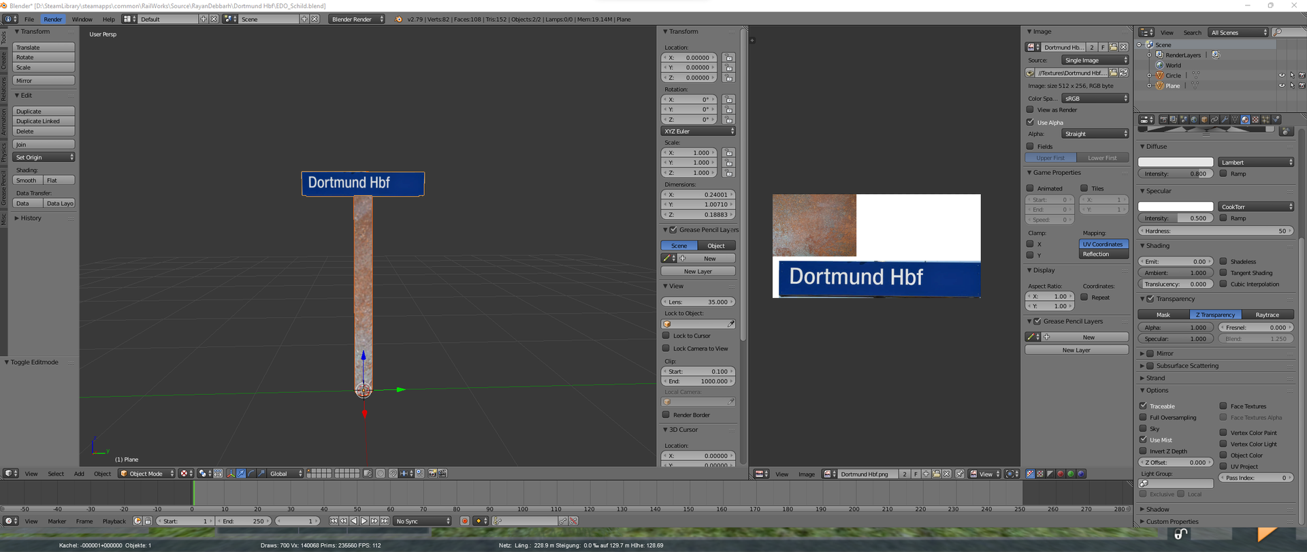The image size is (1307, 552).
Task: Enable the Shadeless checkbox
Action: pyautogui.click(x=1223, y=261)
